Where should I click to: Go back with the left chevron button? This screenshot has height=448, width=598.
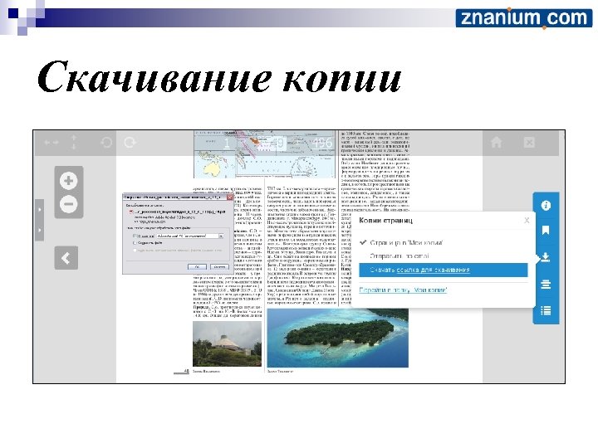click(x=66, y=258)
